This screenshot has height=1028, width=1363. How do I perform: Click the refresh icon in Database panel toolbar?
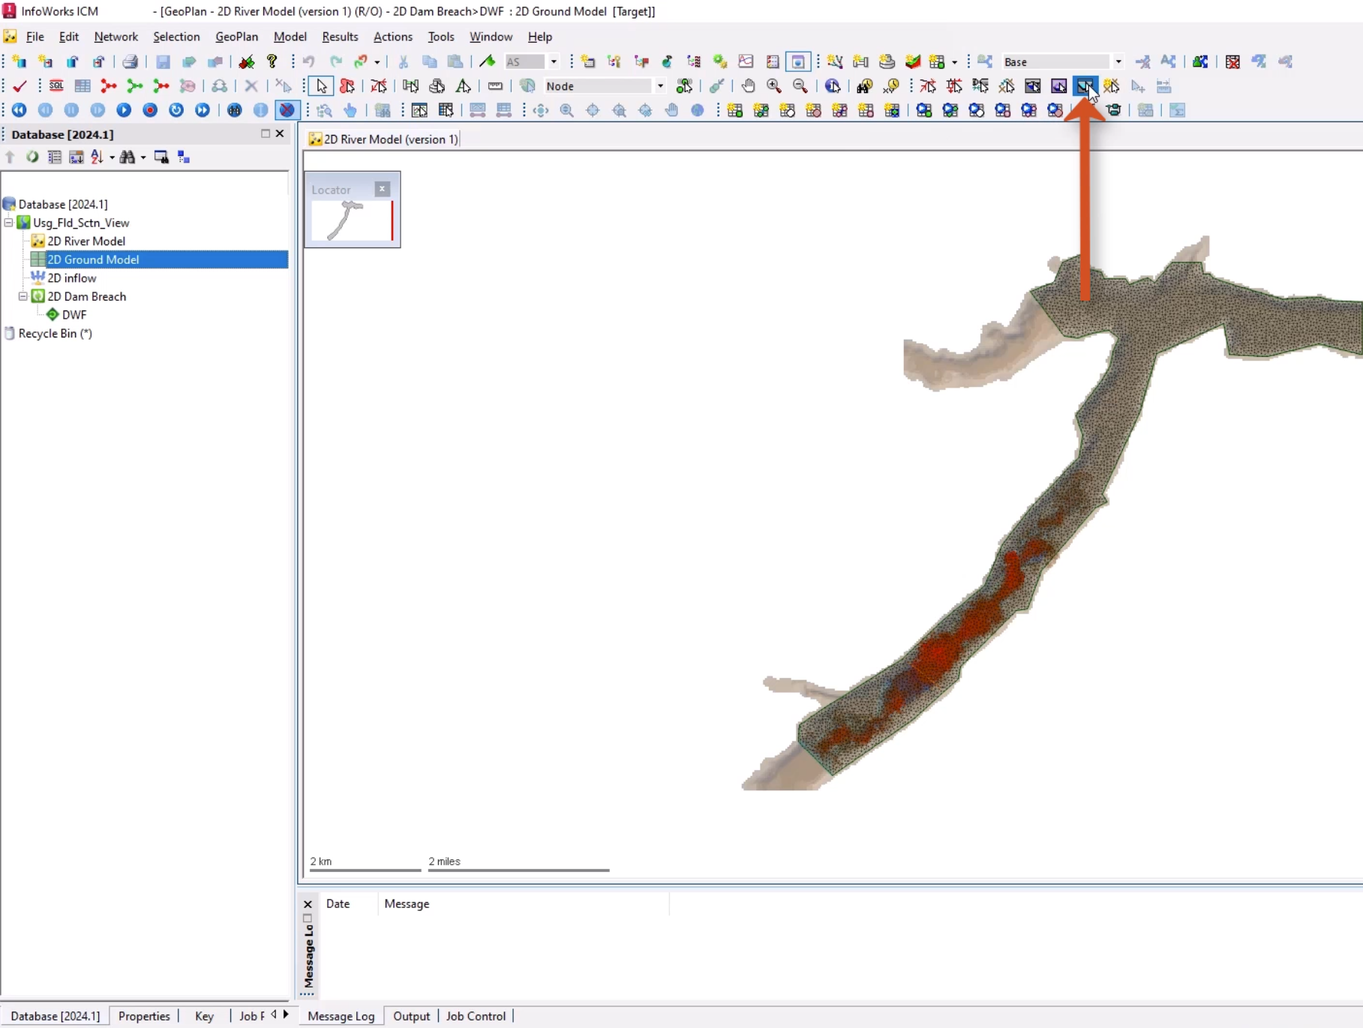(x=32, y=157)
